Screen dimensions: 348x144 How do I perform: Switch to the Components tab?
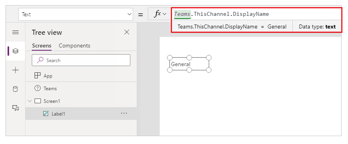point(75,46)
